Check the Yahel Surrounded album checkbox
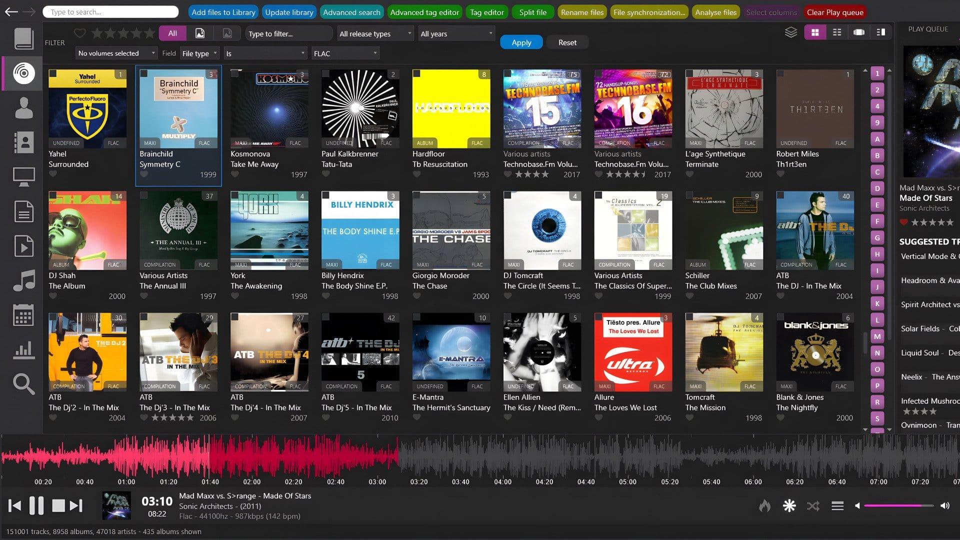 (x=52, y=74)
